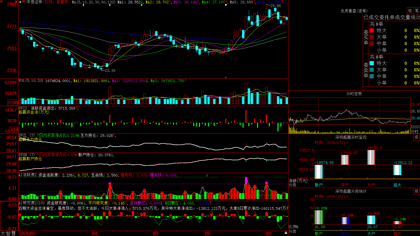
Task: Click the magenta arrow marker below the K-line chart
Action: (x=225, y=77)
